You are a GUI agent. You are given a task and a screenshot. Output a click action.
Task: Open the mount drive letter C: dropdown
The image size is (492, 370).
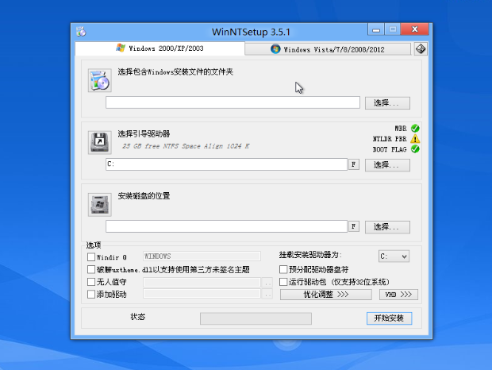[x=394, y=256]
